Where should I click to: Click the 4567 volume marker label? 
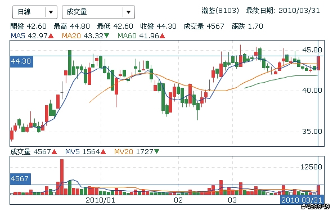tap(20, 179)
